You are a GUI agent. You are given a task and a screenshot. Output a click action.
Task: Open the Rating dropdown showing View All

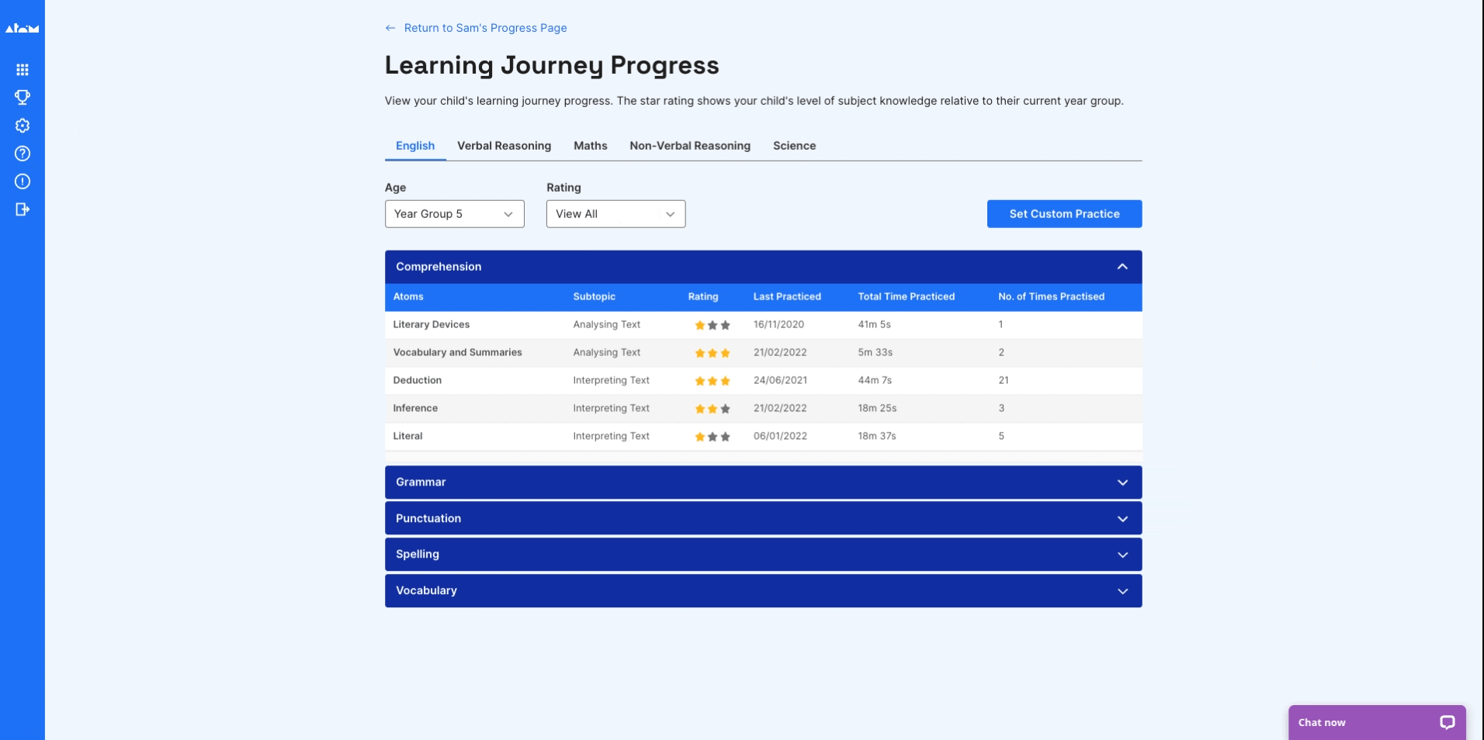615,214
